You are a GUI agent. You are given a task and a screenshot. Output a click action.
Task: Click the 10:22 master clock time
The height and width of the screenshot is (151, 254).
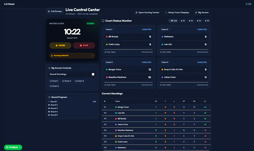tap(72, 31)
